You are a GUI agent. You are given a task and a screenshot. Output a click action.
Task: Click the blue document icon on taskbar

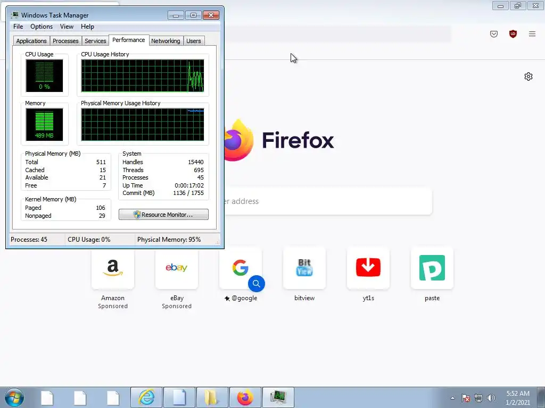pyautogui.click(x=179, y=397)
